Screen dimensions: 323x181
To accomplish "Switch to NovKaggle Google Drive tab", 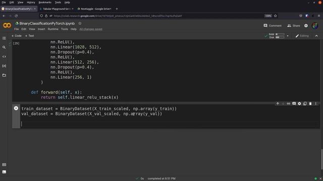I will click(94, 9).
